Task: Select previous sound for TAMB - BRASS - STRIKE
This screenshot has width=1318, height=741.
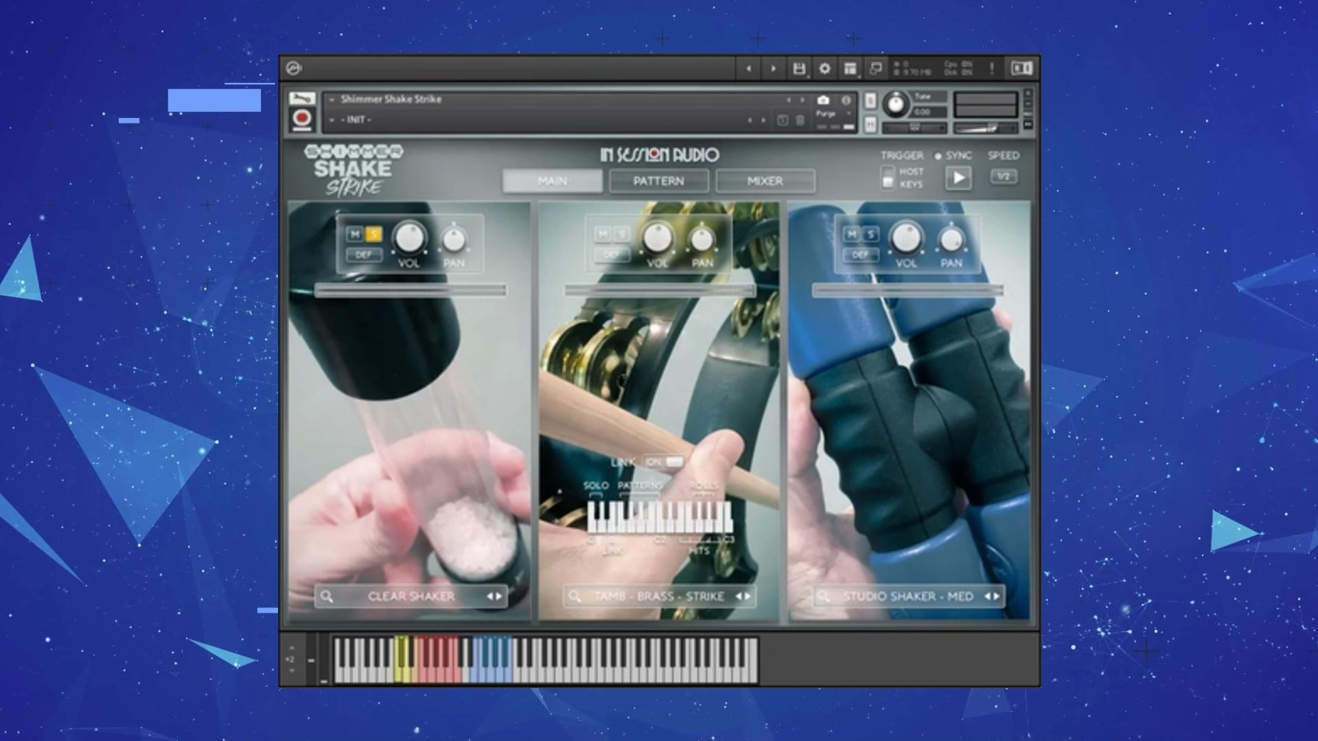Action: point(739,596)
